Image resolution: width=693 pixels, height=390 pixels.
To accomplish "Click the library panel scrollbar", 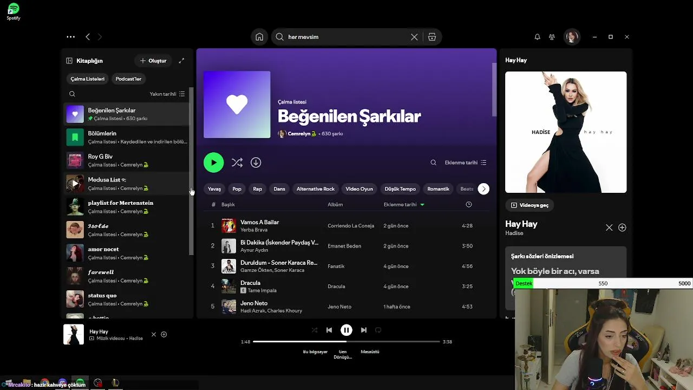I will click(x=191, y=171).
